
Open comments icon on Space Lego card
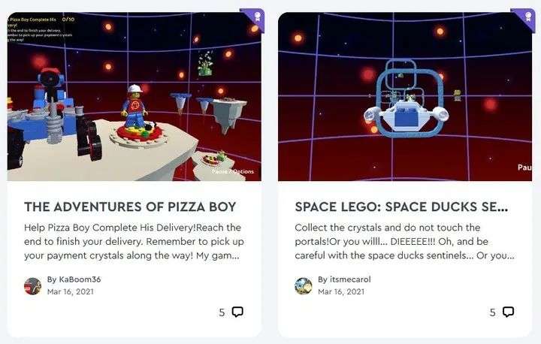point(508,312)
